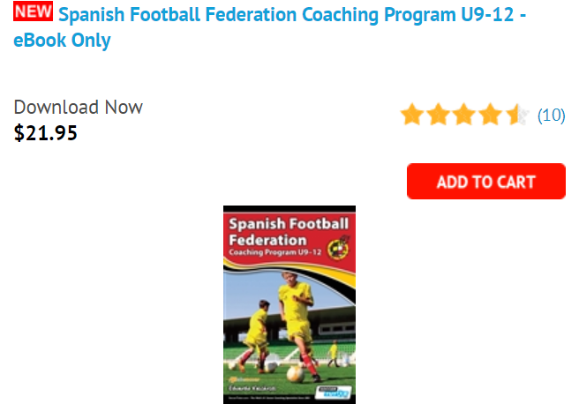Screen dimensions: 579x419
Task: Click the half-filled fifth star
Action: 516,115
